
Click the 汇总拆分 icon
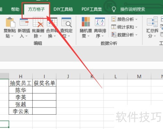pyautogui.click(x=152, y=22)
